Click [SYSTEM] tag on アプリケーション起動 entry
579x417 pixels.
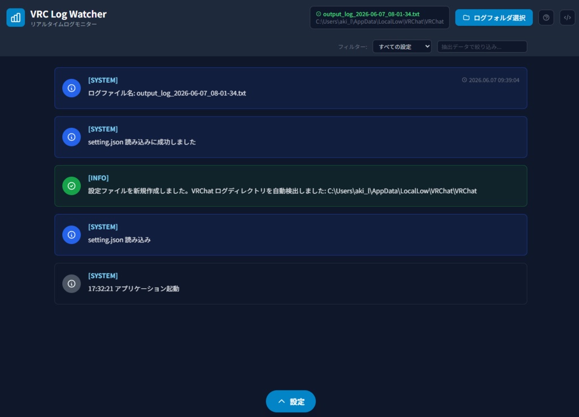(103, 276)
